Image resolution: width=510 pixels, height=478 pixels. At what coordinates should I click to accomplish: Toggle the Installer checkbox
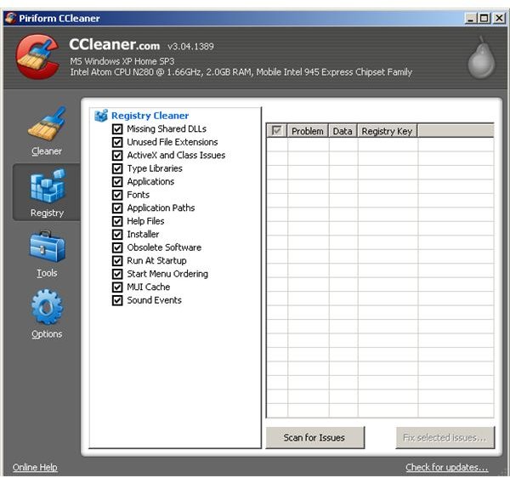(117, 234)
